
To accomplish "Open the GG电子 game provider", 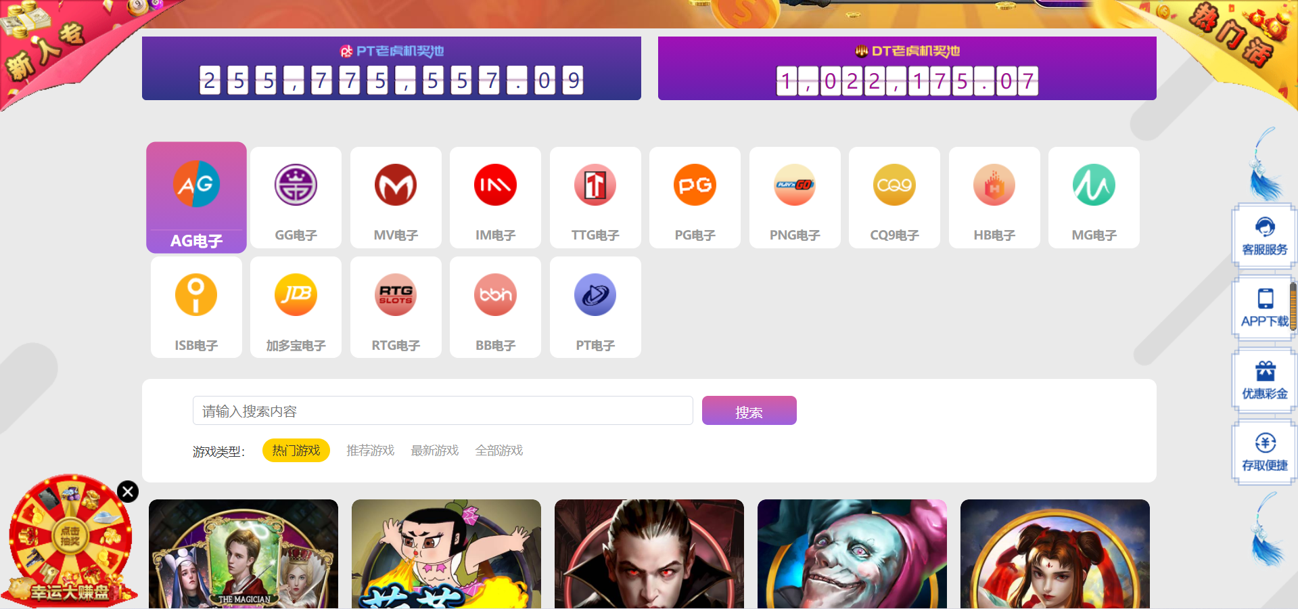I will (x=296, y=198).
